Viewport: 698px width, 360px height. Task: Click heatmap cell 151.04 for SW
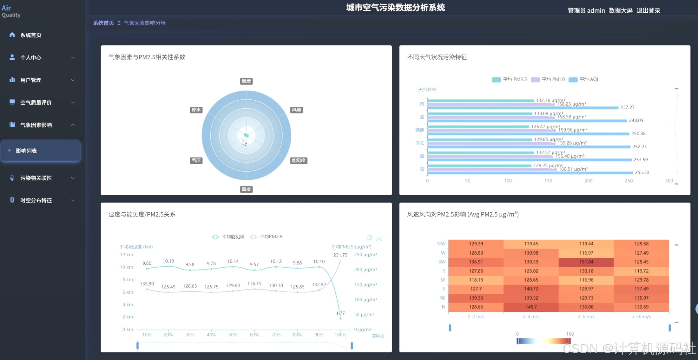coord(586,262)
